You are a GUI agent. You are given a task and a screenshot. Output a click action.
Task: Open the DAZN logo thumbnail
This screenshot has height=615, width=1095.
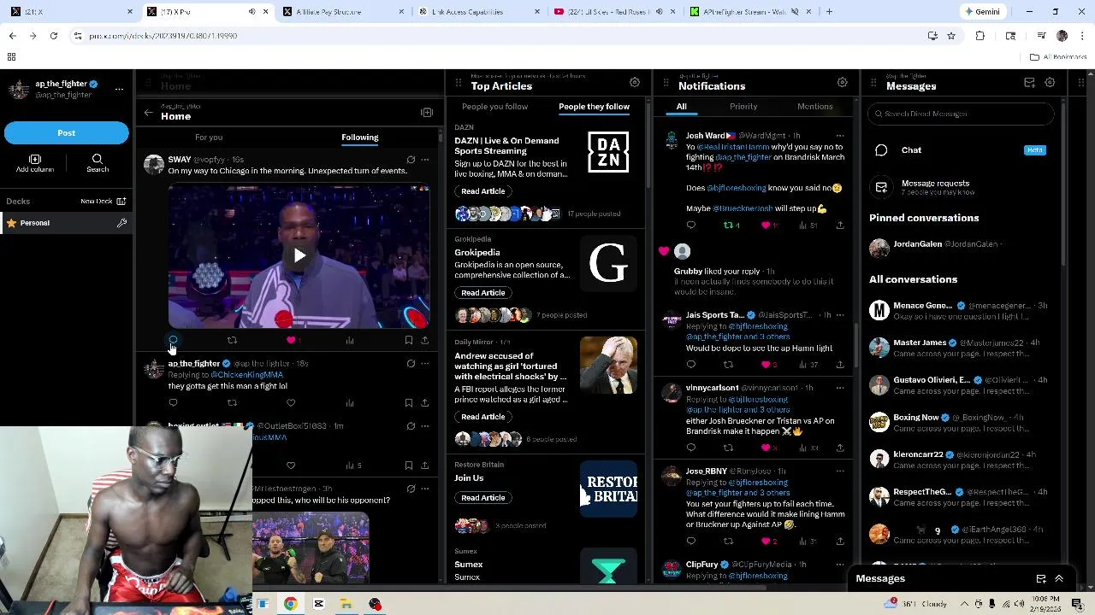pos(608,153)
